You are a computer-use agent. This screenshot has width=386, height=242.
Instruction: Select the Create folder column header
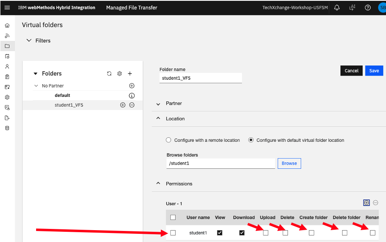313,217
